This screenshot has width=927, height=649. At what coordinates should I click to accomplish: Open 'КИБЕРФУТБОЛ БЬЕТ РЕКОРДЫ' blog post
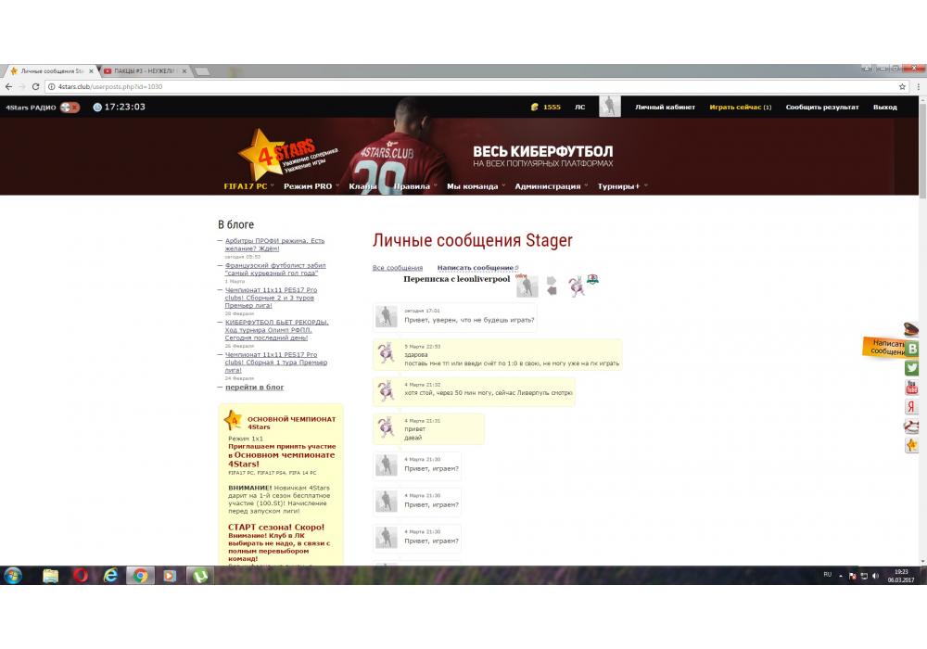(276, 330)
